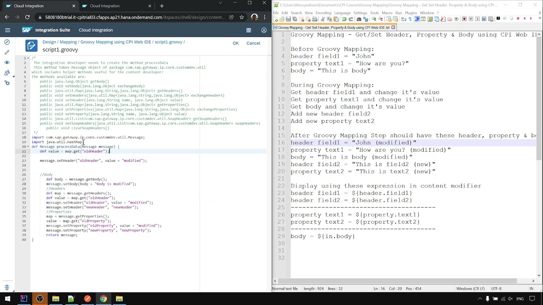
Task: Open Notepad++ from the taskbar
Action: 71,299
